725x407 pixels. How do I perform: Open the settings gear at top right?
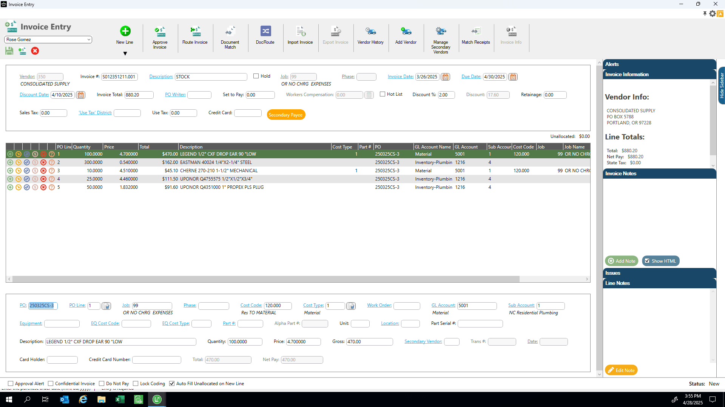point(712,14)
